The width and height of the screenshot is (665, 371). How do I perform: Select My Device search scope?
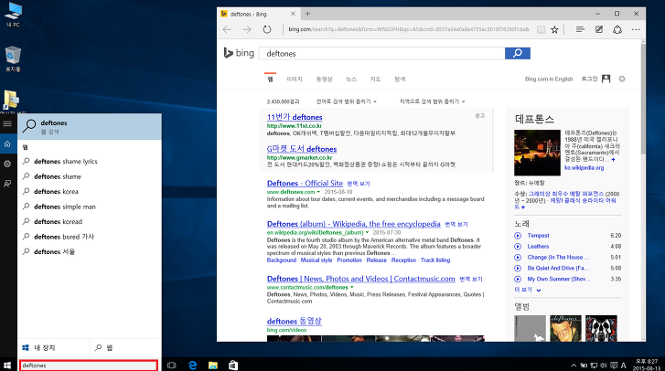pyautogui.click(x=53, y=348)
